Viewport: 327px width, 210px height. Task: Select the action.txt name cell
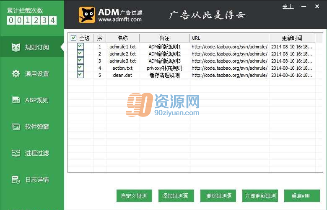(122, 68)
